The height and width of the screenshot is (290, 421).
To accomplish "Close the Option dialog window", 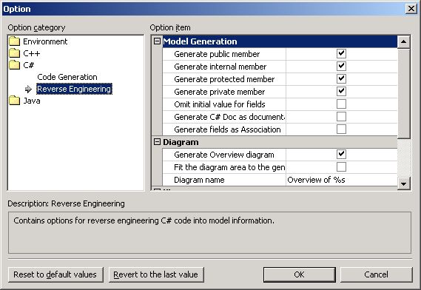I will 411,9.
